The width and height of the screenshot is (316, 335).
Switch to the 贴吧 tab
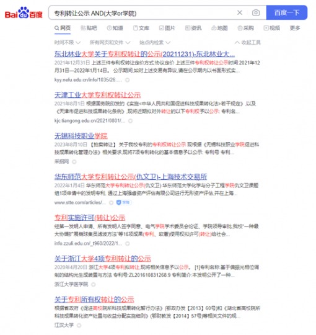(89, 28)
